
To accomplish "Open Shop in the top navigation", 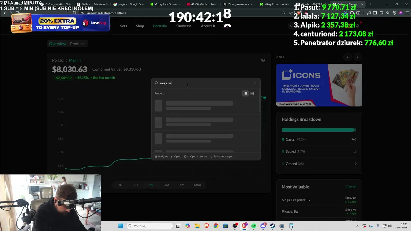I will click(x=140, y=26).
